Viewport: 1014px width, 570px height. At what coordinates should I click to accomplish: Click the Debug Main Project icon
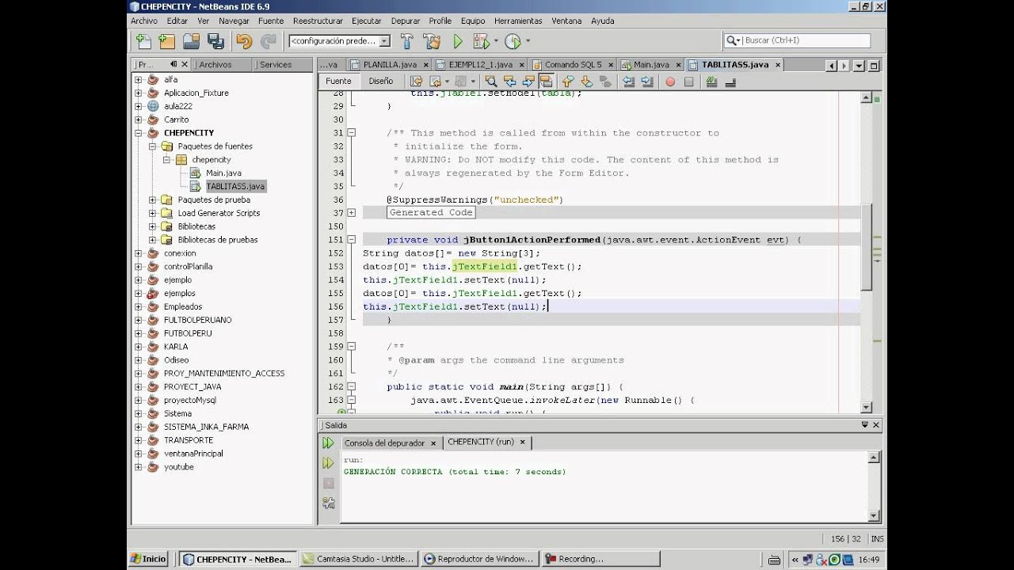tap(481, 41)
